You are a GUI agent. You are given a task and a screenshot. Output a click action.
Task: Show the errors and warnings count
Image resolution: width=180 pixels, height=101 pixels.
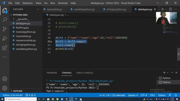pos(31,95)
